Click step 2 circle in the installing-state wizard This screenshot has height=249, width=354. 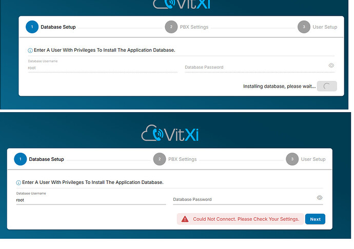click(171, 27)
